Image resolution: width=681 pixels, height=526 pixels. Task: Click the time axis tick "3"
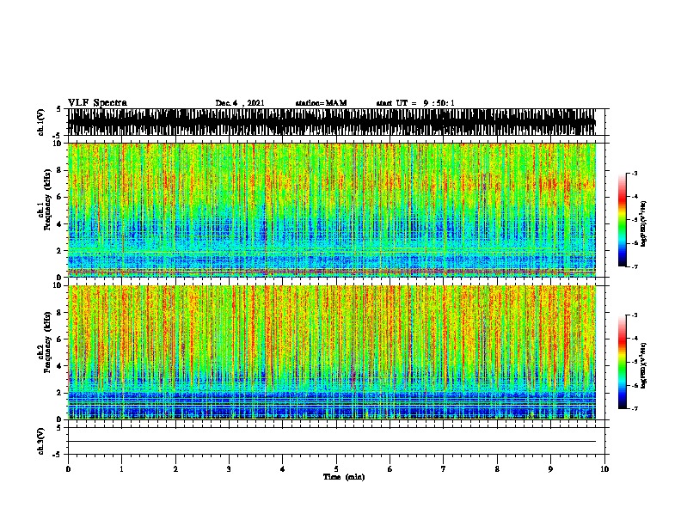(229, 468)
